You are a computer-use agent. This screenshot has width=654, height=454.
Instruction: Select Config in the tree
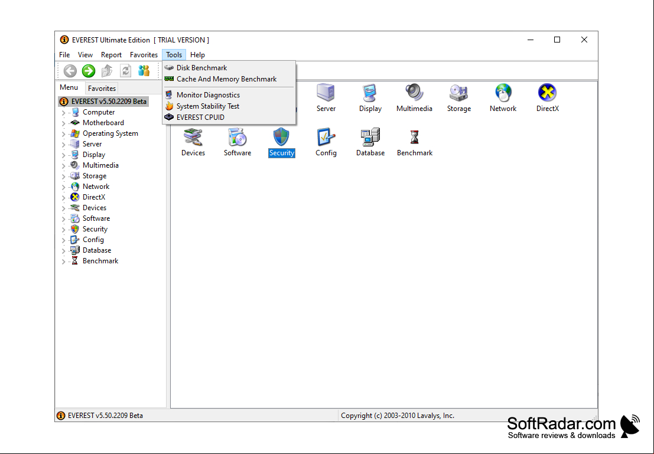coord(93,240)
